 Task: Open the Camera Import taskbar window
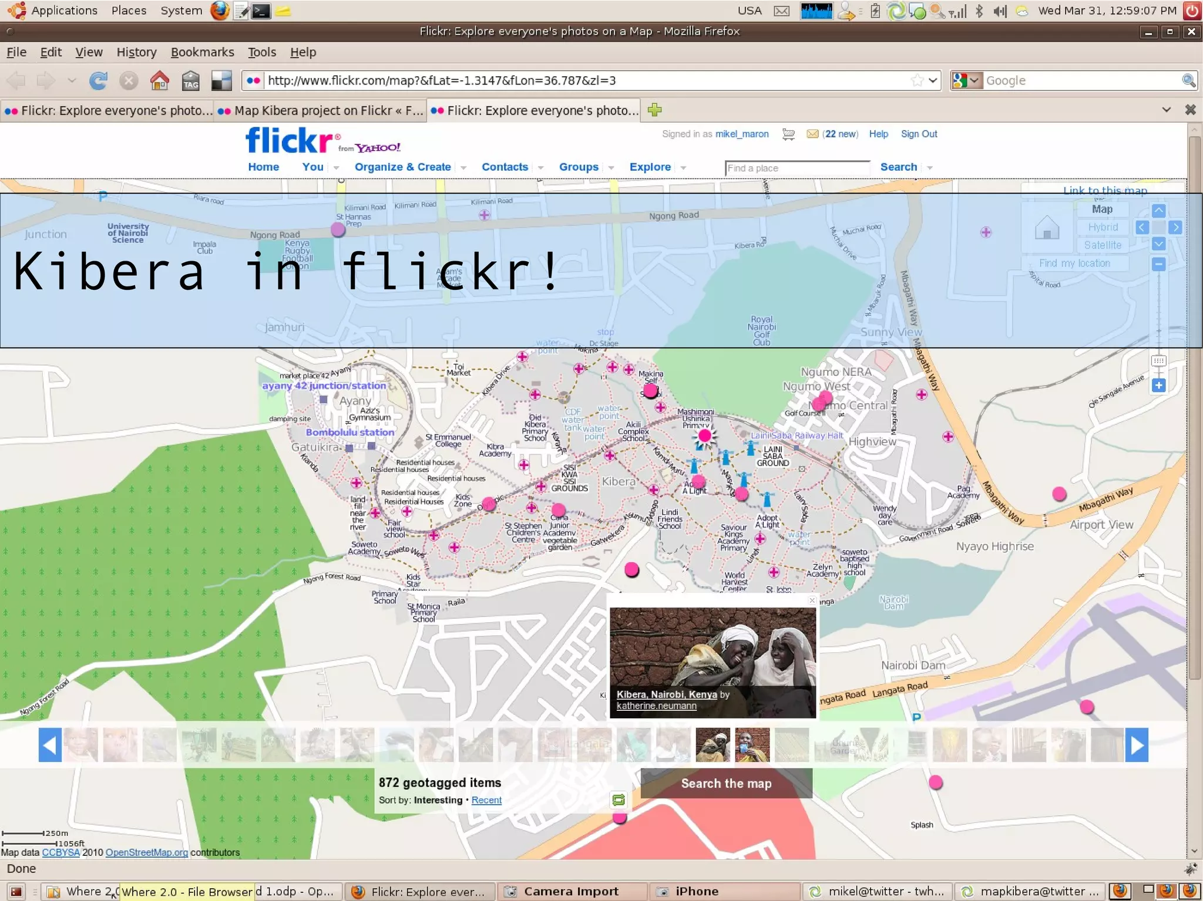[572, 891]
